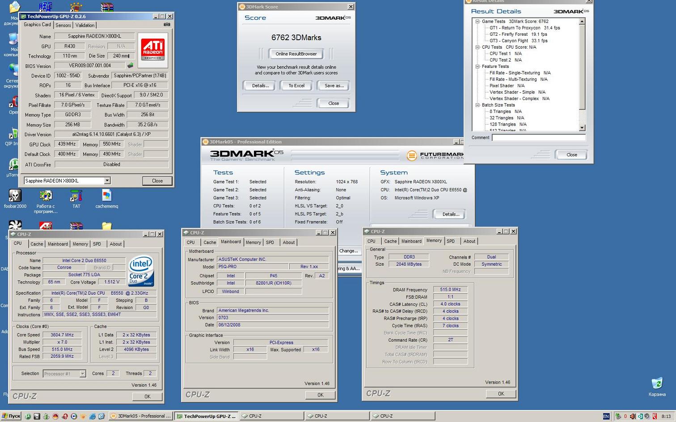Click Result Details scrollbar up arrow
The width and height of the screenshot is (676, 422).
pos(582,21)
